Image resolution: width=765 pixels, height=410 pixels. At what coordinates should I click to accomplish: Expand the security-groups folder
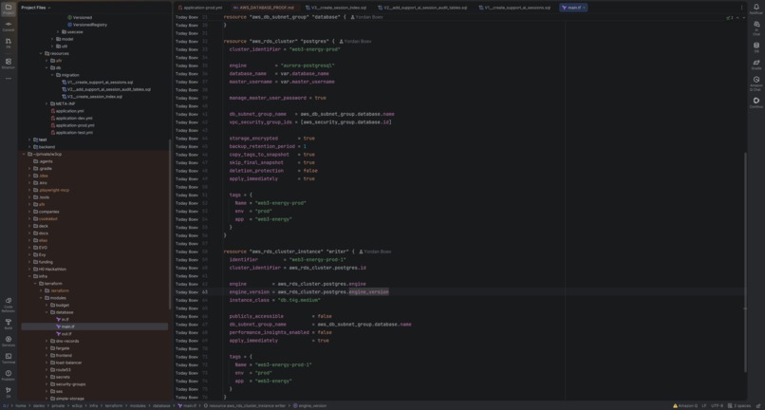coord(47,384)
